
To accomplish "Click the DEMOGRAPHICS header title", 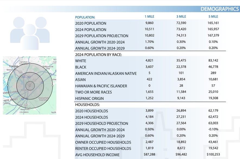I will (219, 9).
